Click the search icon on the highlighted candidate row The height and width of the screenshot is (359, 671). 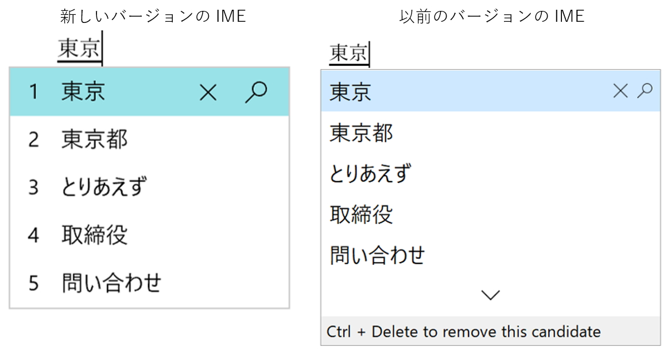pos(256,91)
